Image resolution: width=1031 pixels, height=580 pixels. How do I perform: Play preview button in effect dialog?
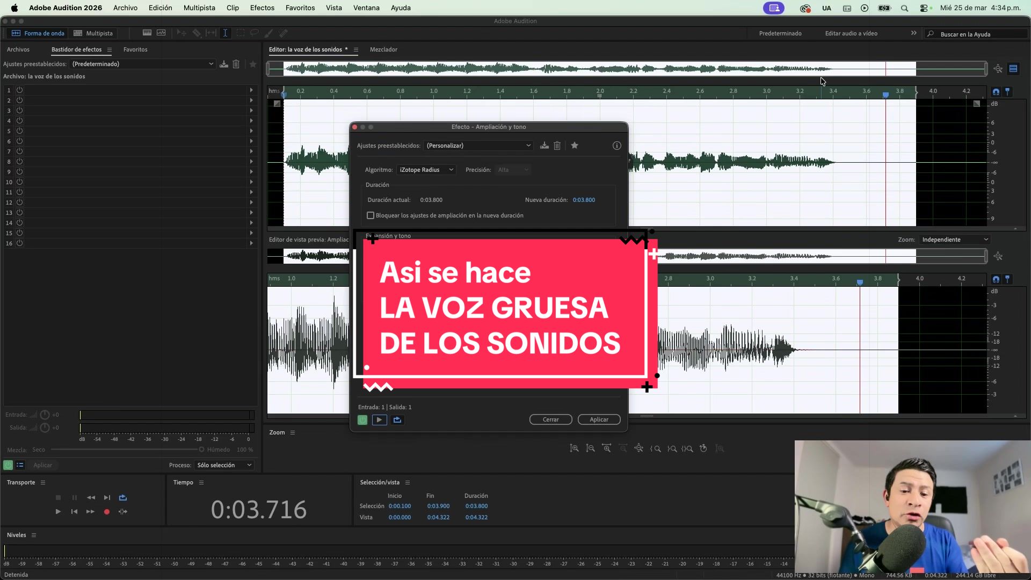(379, 420)
